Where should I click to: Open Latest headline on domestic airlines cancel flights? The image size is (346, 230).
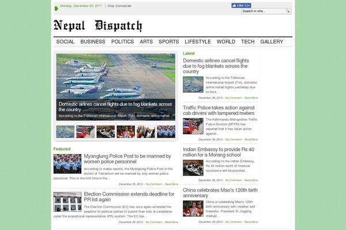click(x=216, y=66)
